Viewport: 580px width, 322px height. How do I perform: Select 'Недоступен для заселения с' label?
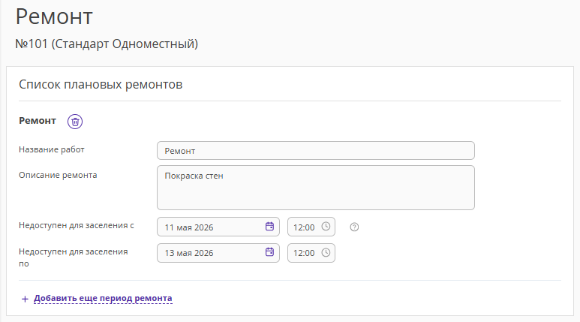pos(77,225)
